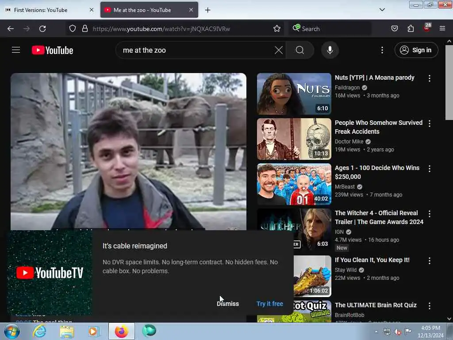Close the First Versions: YouTube tab

[x=92, y=10]
